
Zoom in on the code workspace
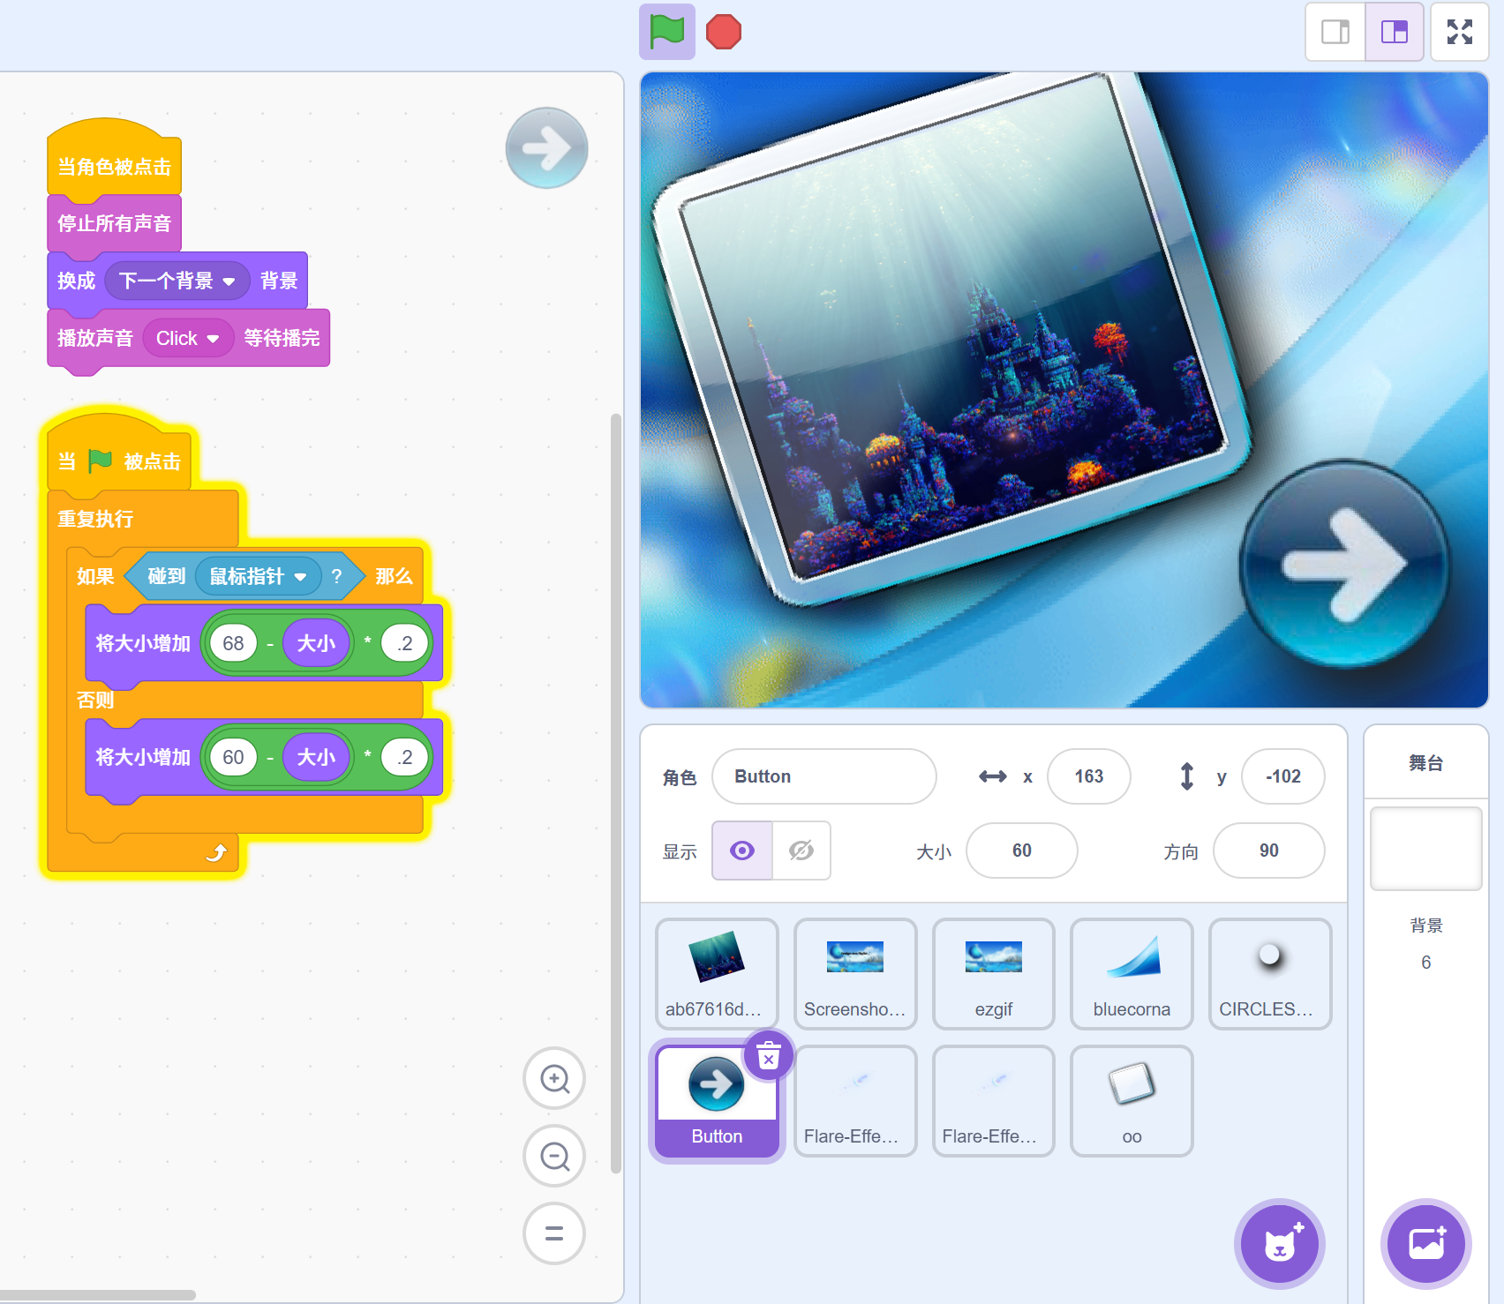[x=554, y=1078]
